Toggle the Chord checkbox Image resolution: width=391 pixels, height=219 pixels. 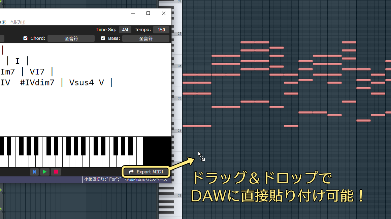coord(26,38)
